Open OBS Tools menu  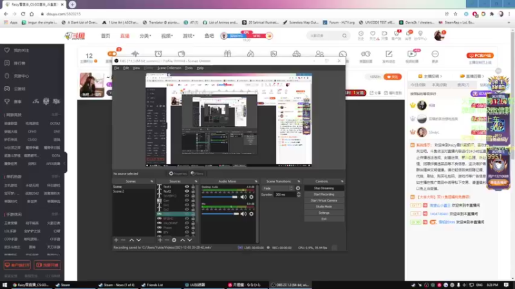(x=189, y=68)
